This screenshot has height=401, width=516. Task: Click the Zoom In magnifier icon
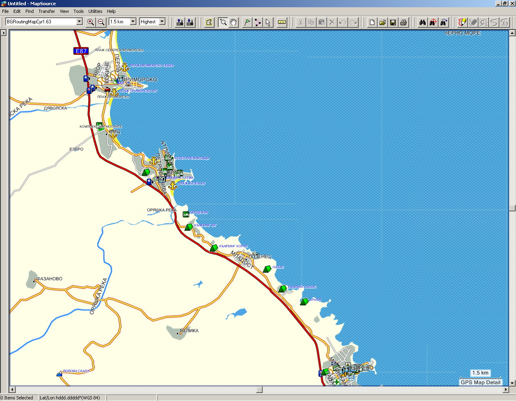click(91, 22)
